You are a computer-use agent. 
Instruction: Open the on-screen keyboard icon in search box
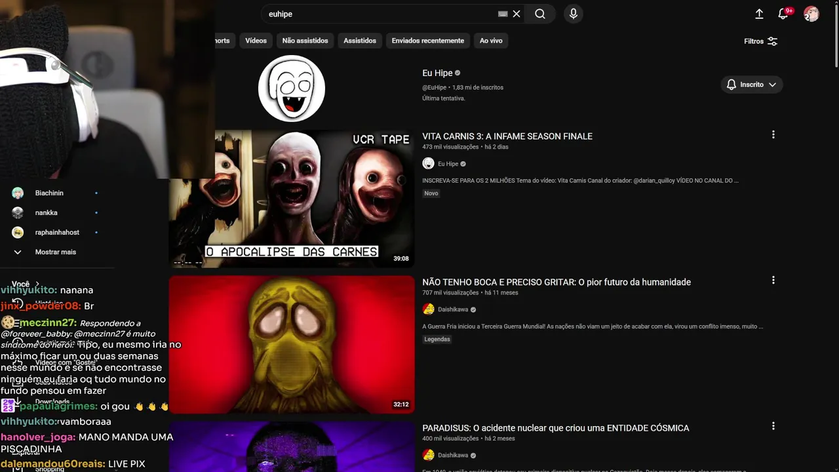(x=503, y=14)
